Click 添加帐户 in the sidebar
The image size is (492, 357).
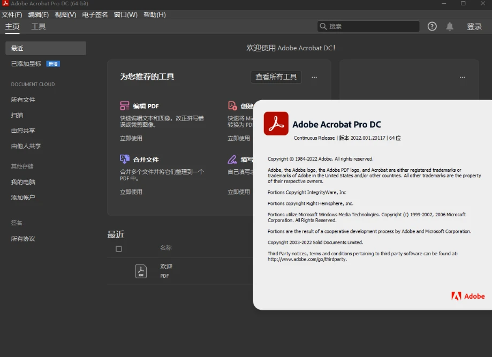pos(23,198)
